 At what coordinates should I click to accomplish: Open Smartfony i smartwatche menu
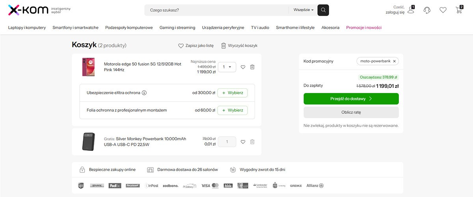pos(76,28)
